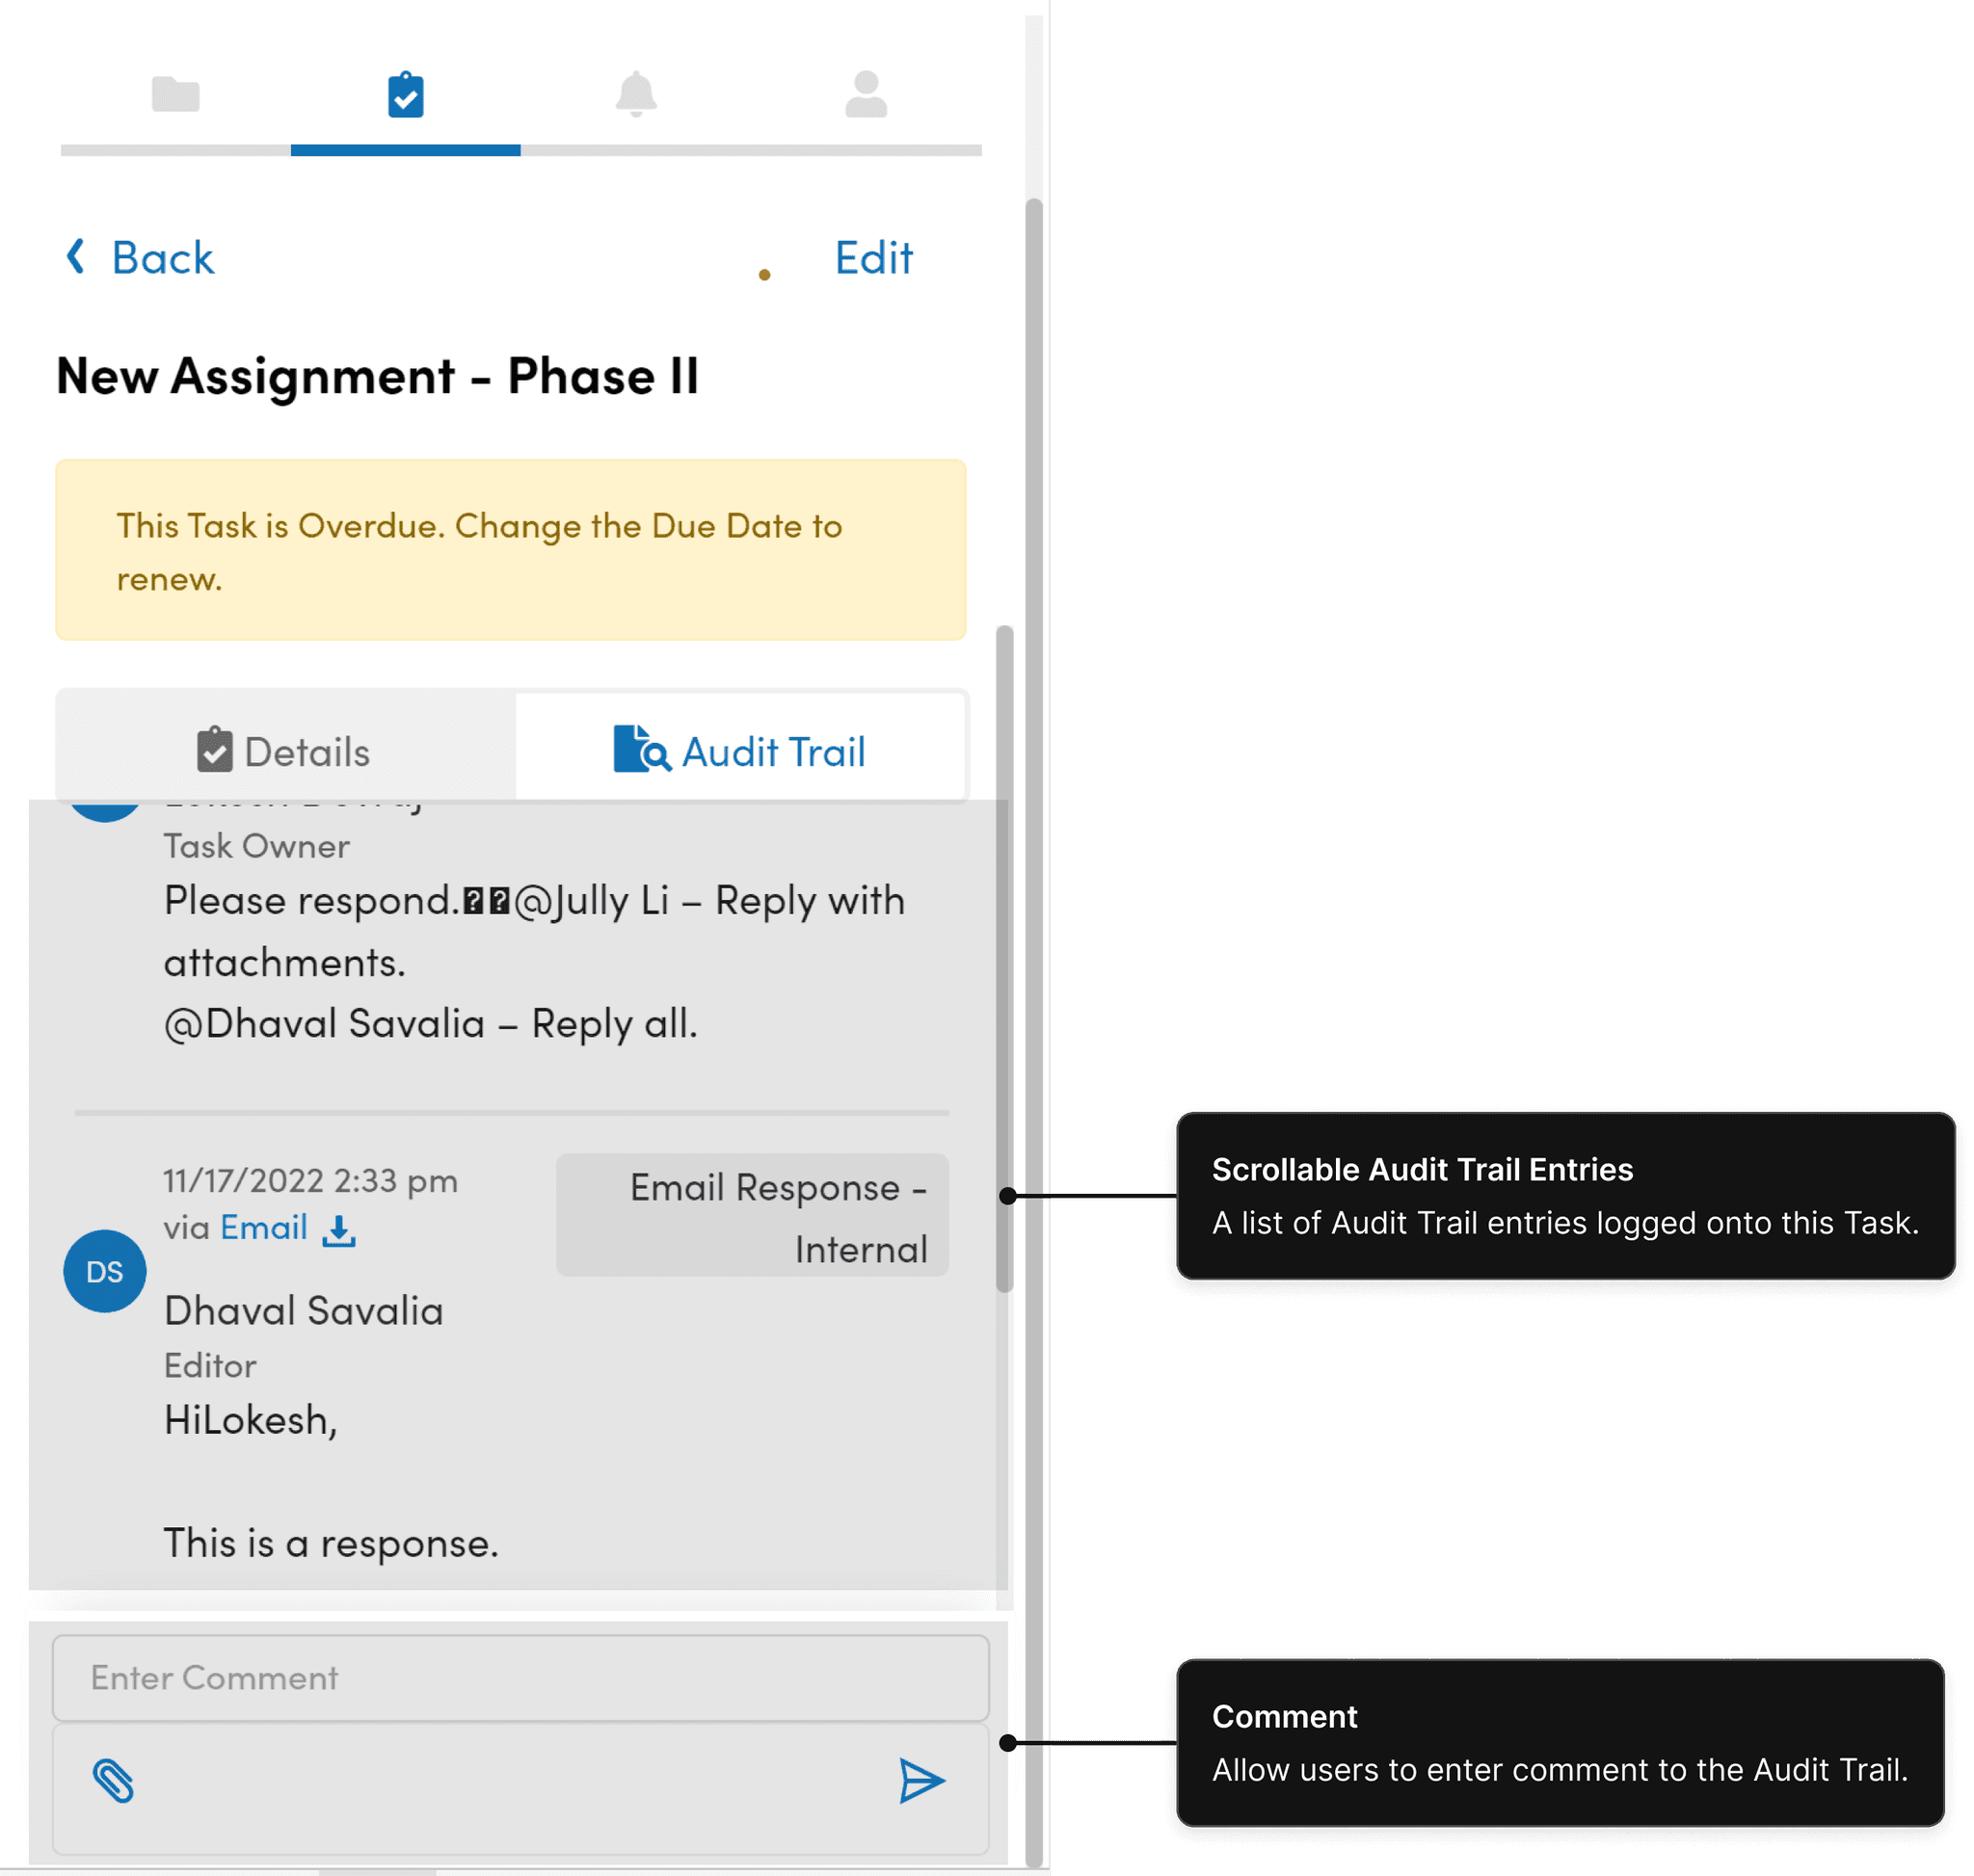Click the DS avatar circle
1974x1876 pixels.
(x=105, y=1272)
